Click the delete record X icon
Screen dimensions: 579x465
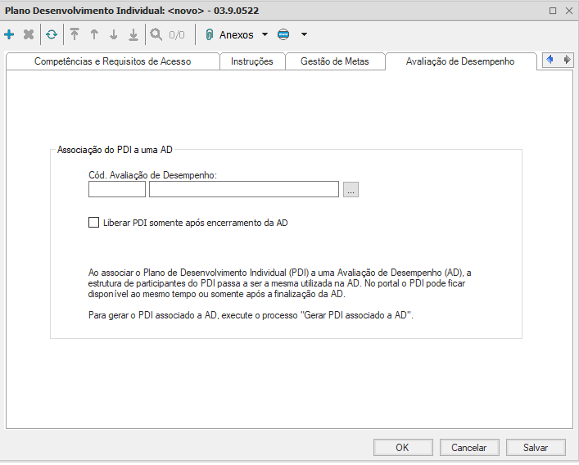point(29,35)
